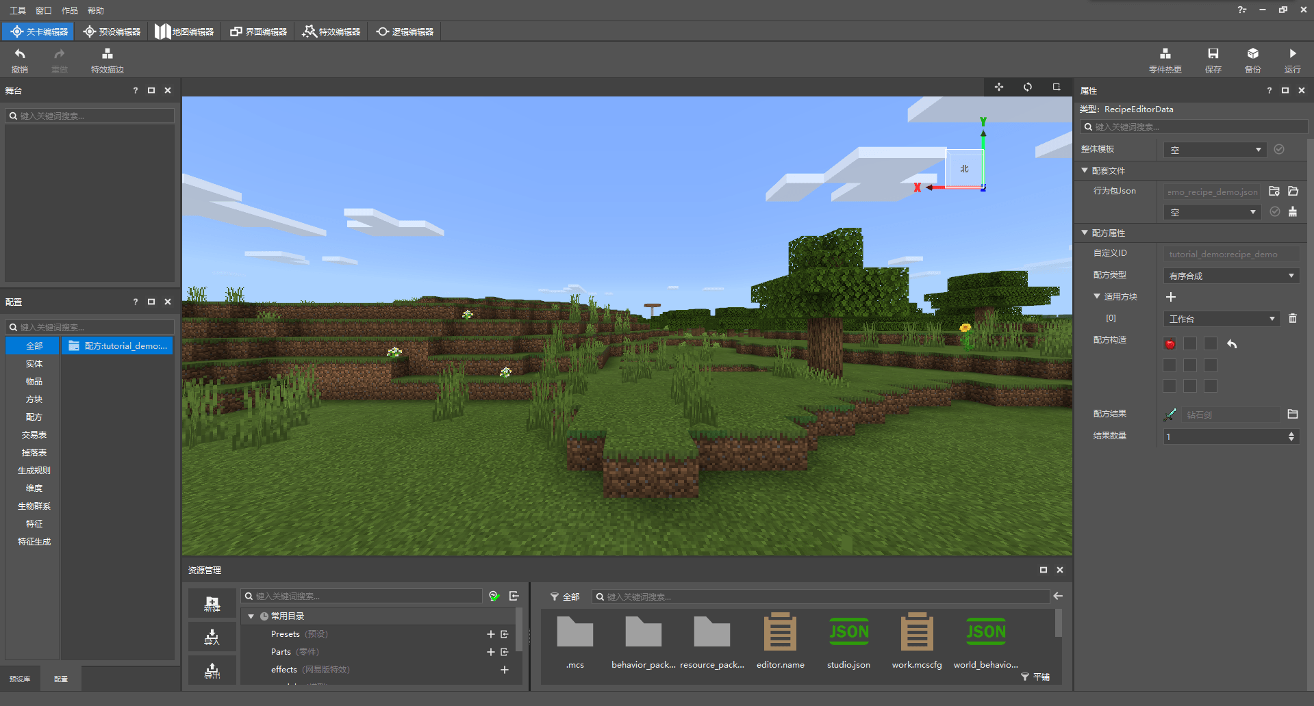The width and height of the screenshot is (1314, 706).
Task: Select 配方 category in 配置 list
Action: (x=34, y=417)
